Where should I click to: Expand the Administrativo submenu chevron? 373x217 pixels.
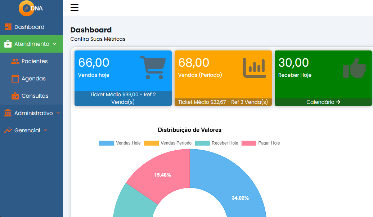click(x=58, y=113)
